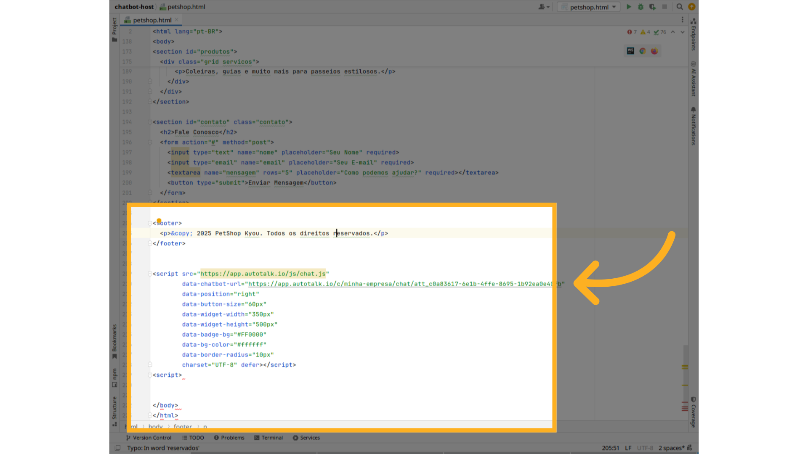Collapse the closing /html fold marker
The image size is (808, 454).
pyautogui.click(x=150, y=415)
